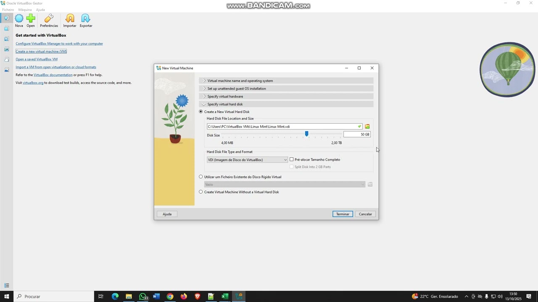Click VirtualBox icon on taskbar
The image size is (538, 302).
pyautogui.click(x=239, y=297)
